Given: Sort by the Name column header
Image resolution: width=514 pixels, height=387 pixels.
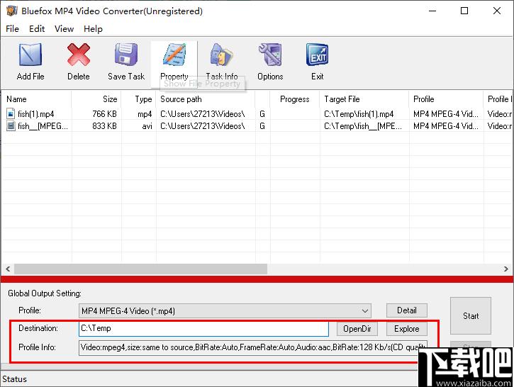Looking at the screenshot, I should click(37, 99).
